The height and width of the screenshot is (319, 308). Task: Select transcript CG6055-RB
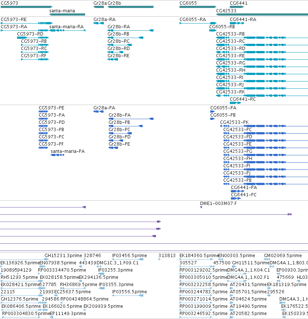[x=213, y=30]
